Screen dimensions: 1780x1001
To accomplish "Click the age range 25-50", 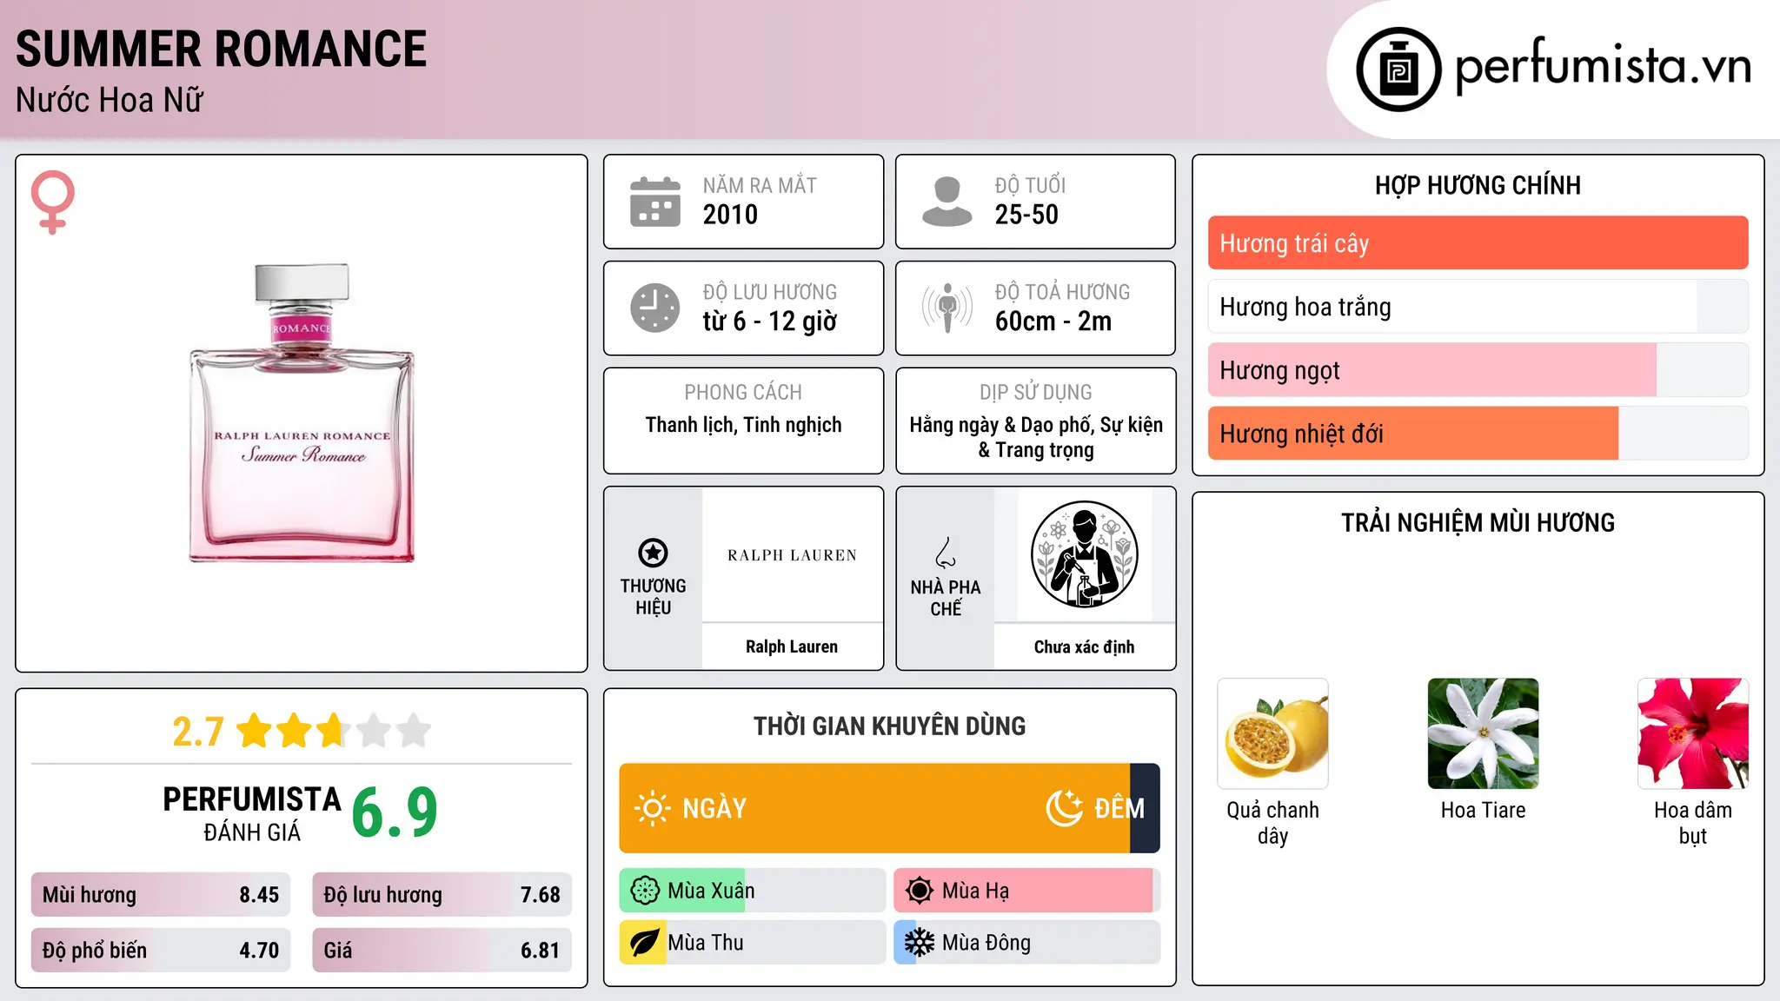I will (x=1026, y=215).
